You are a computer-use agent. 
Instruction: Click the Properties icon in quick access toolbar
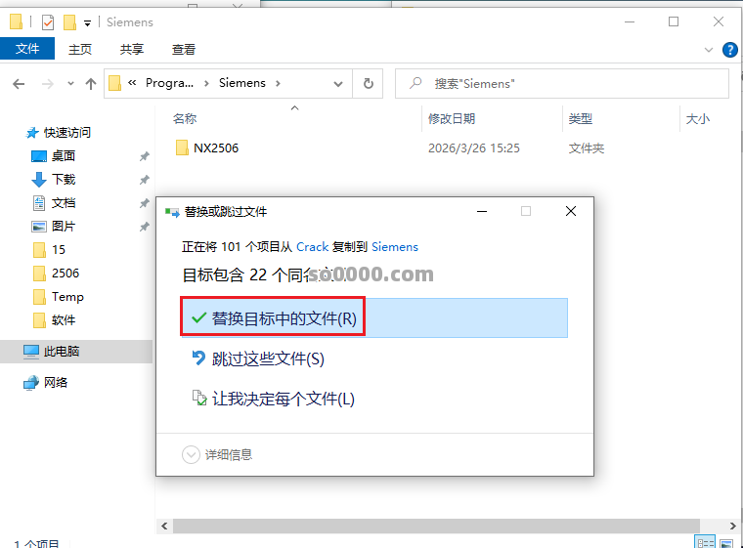(48, 21)
